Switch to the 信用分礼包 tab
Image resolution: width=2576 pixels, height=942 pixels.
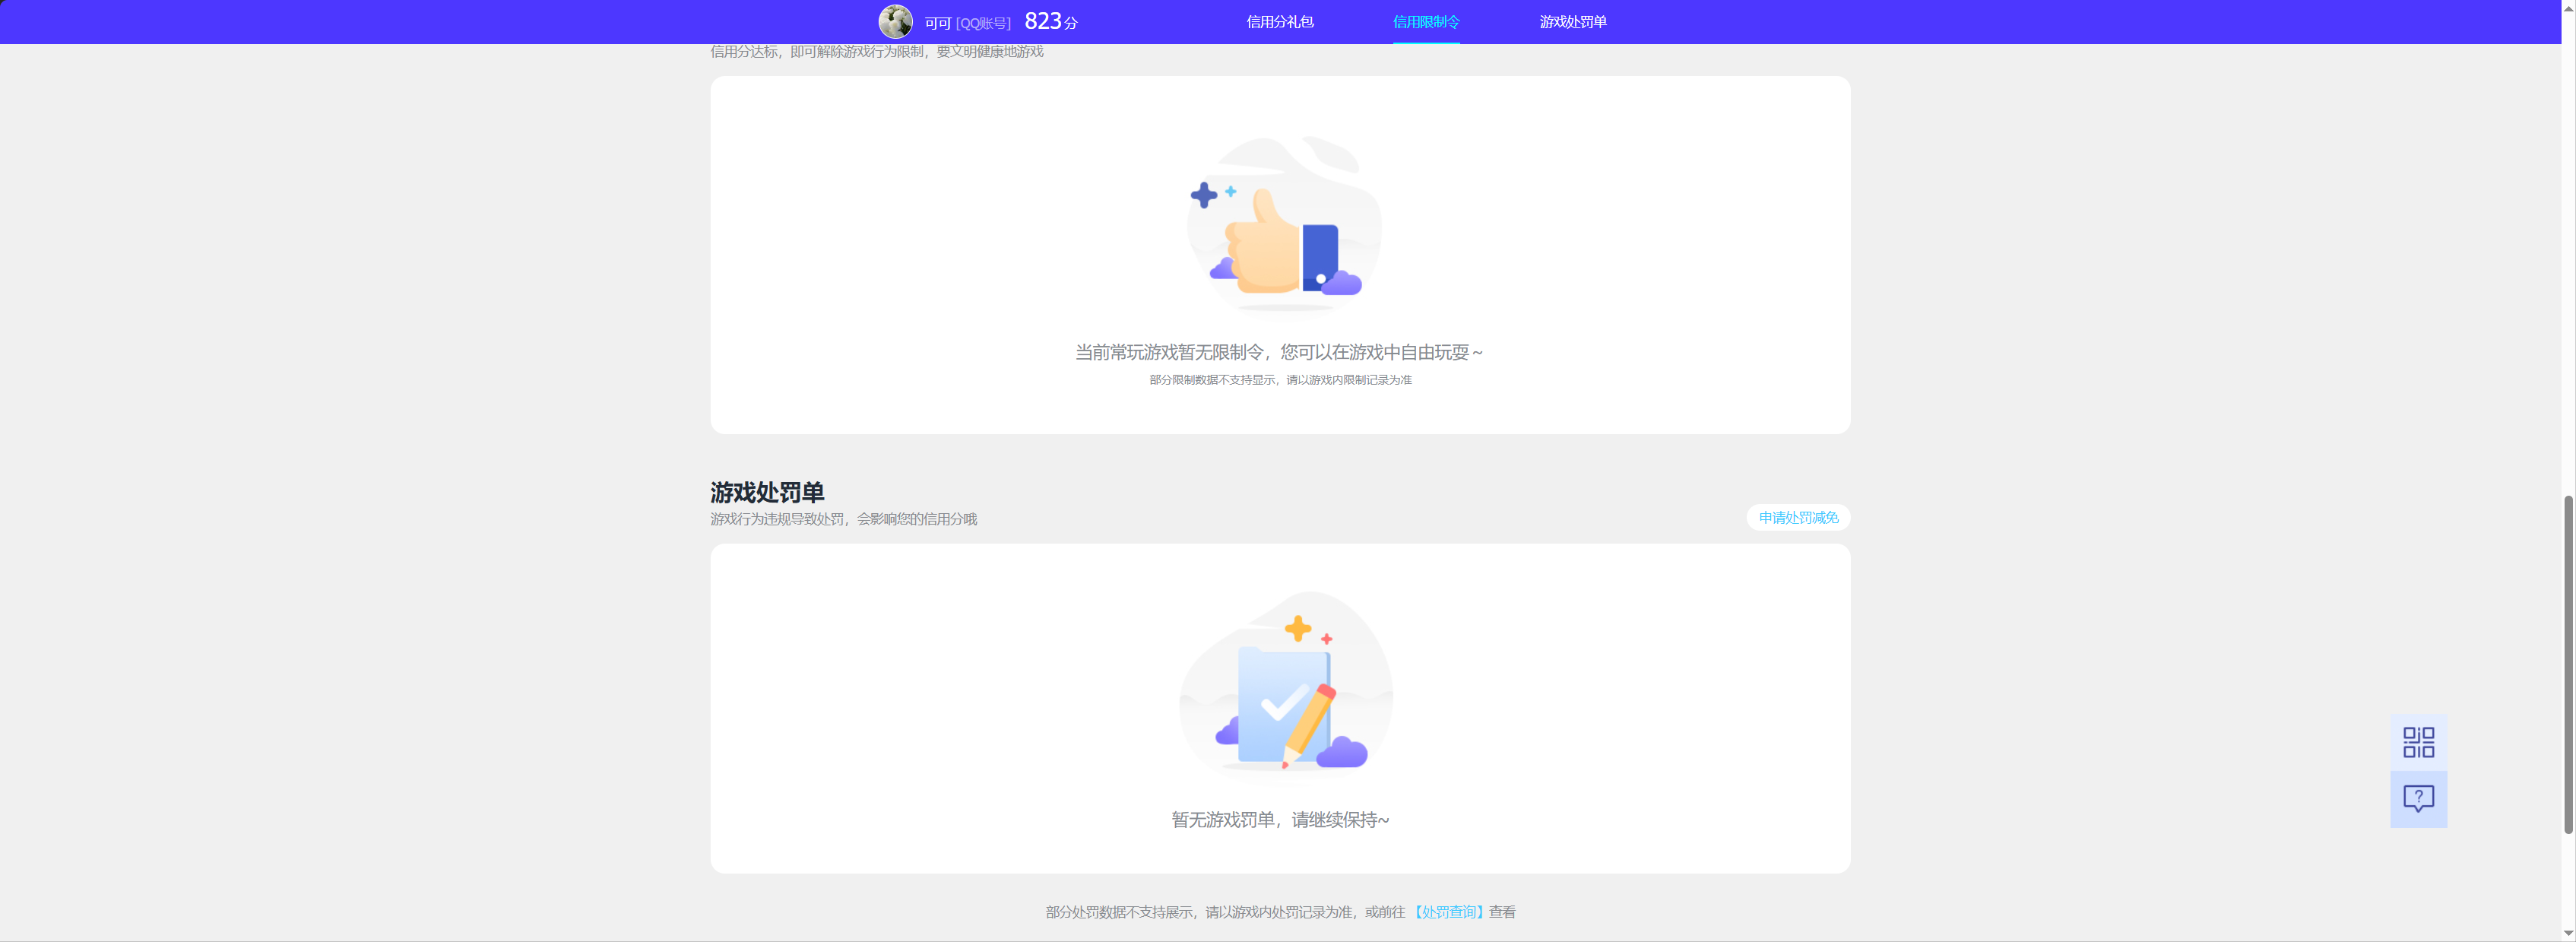pyautogui.click(x=1279, y=21)
